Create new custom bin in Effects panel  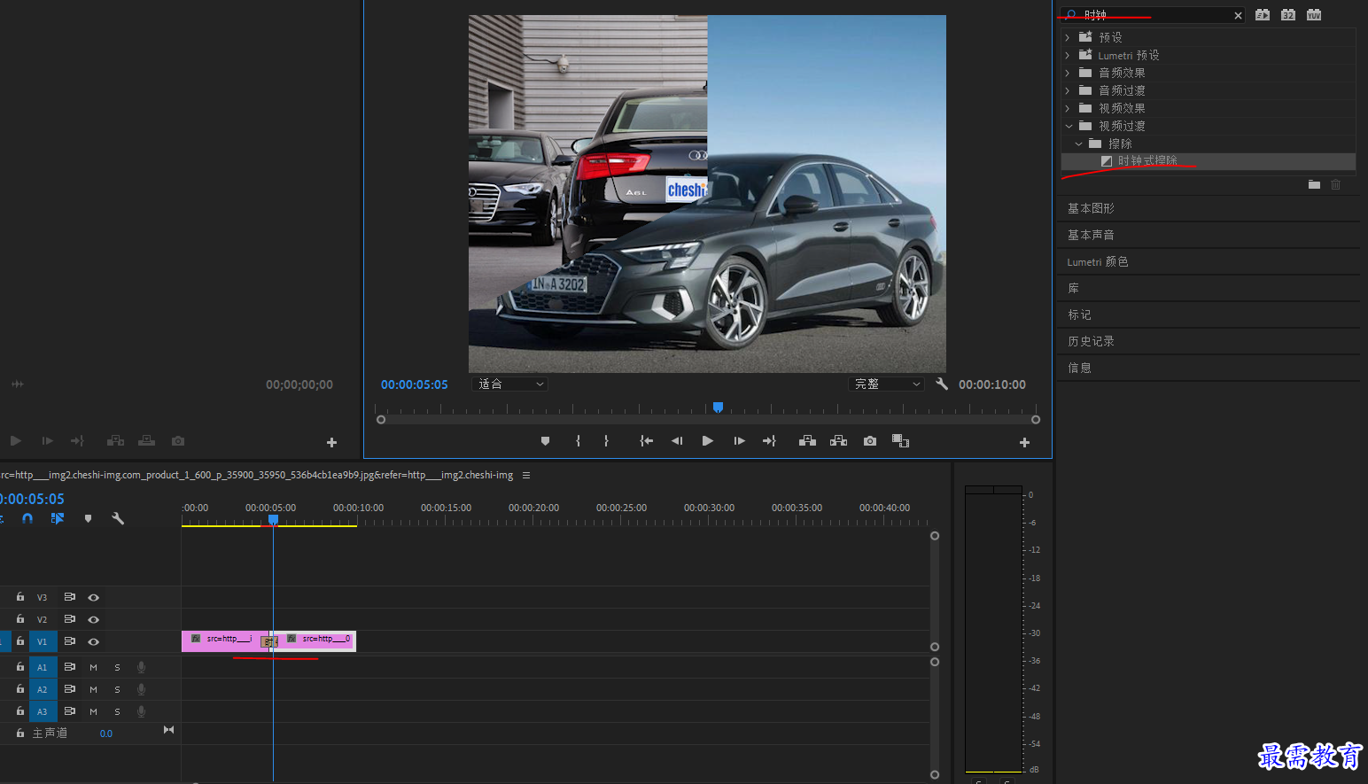1314,184
